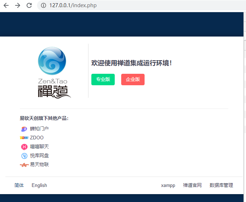246x202 pixels.
Task: Click the Zen&Tao 禅道 logo image
Action: [x=54, y=72]
